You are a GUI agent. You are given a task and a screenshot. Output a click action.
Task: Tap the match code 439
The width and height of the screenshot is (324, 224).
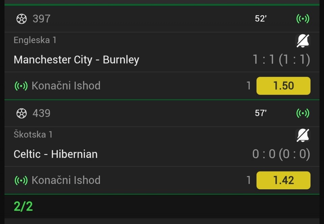(42, 113)
